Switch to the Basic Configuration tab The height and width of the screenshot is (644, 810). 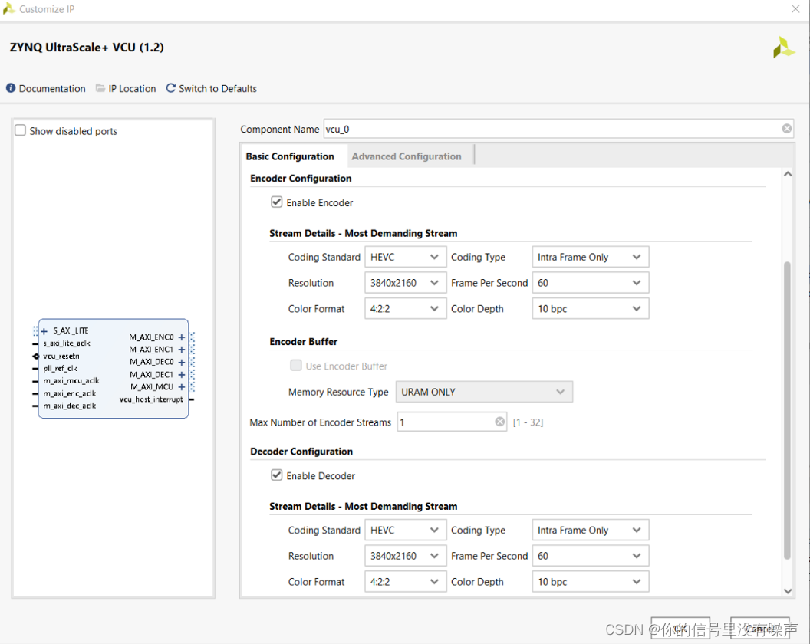290,156
